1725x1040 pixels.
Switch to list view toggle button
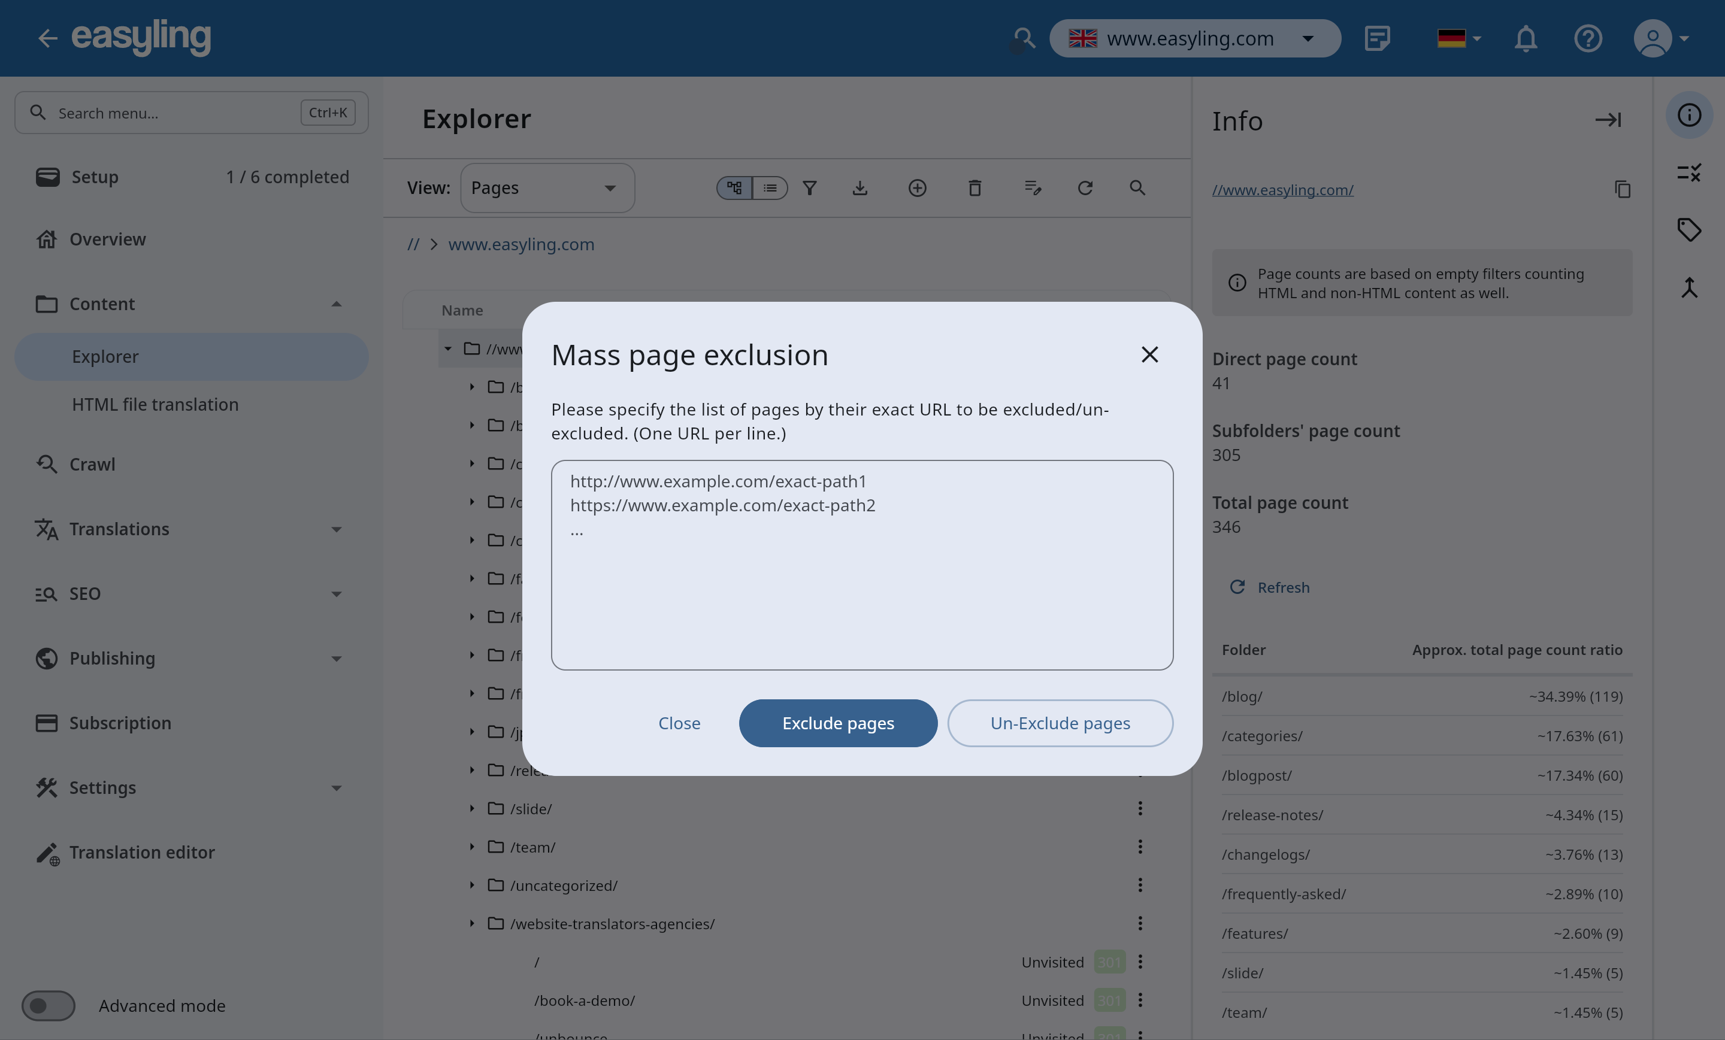[770, 187]
